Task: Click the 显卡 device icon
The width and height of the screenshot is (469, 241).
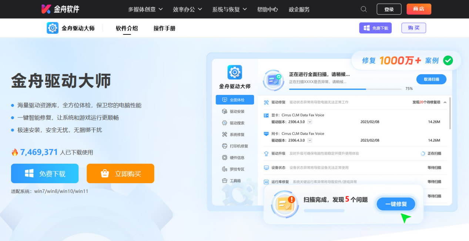Action: pyautogui.click(x=266, y=115)
